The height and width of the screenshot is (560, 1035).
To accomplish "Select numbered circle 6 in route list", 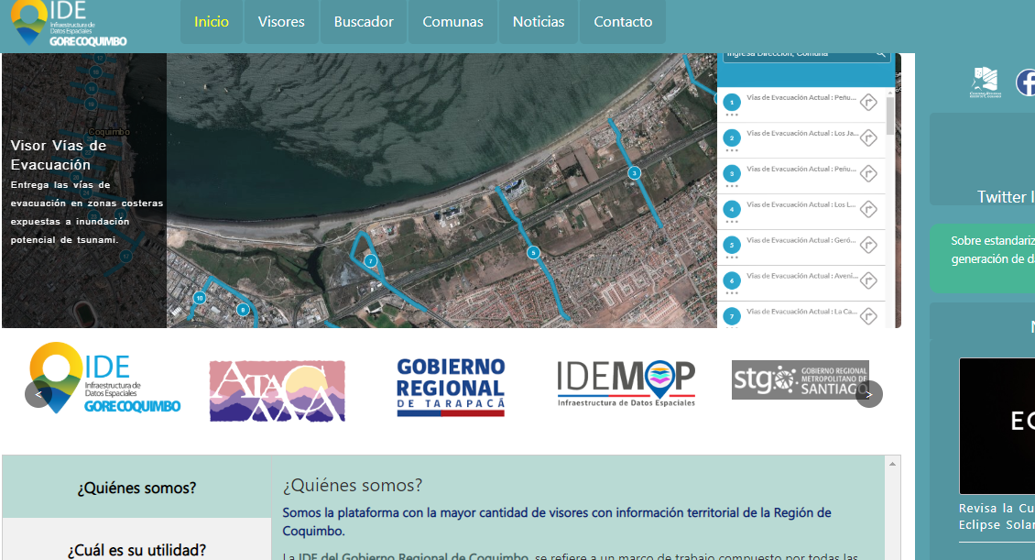I will tap(731, 280).
